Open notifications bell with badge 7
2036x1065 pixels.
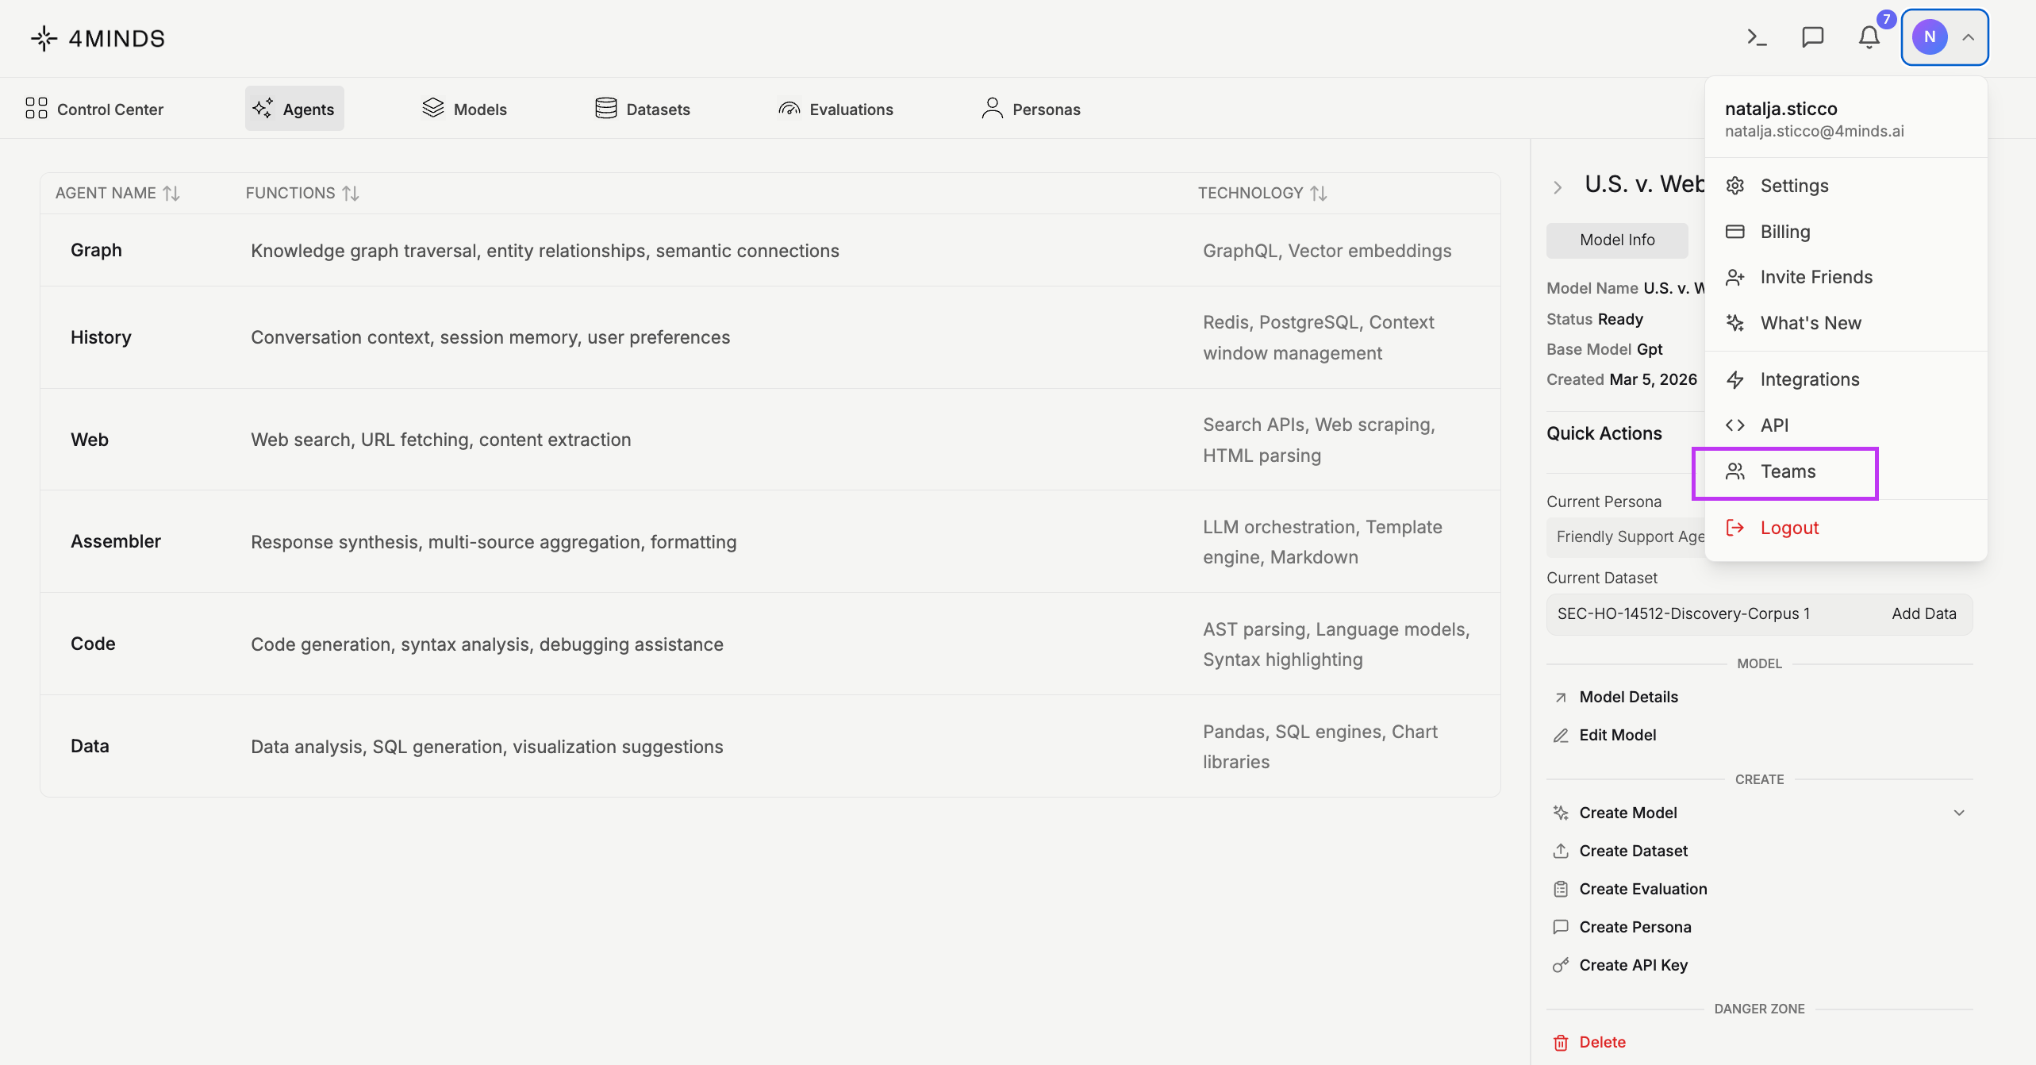1870,37
